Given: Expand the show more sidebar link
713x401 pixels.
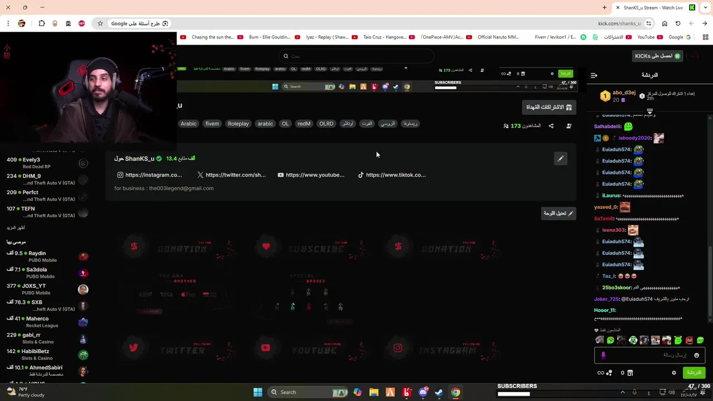Looking at the screenshot, I should 16,228.
